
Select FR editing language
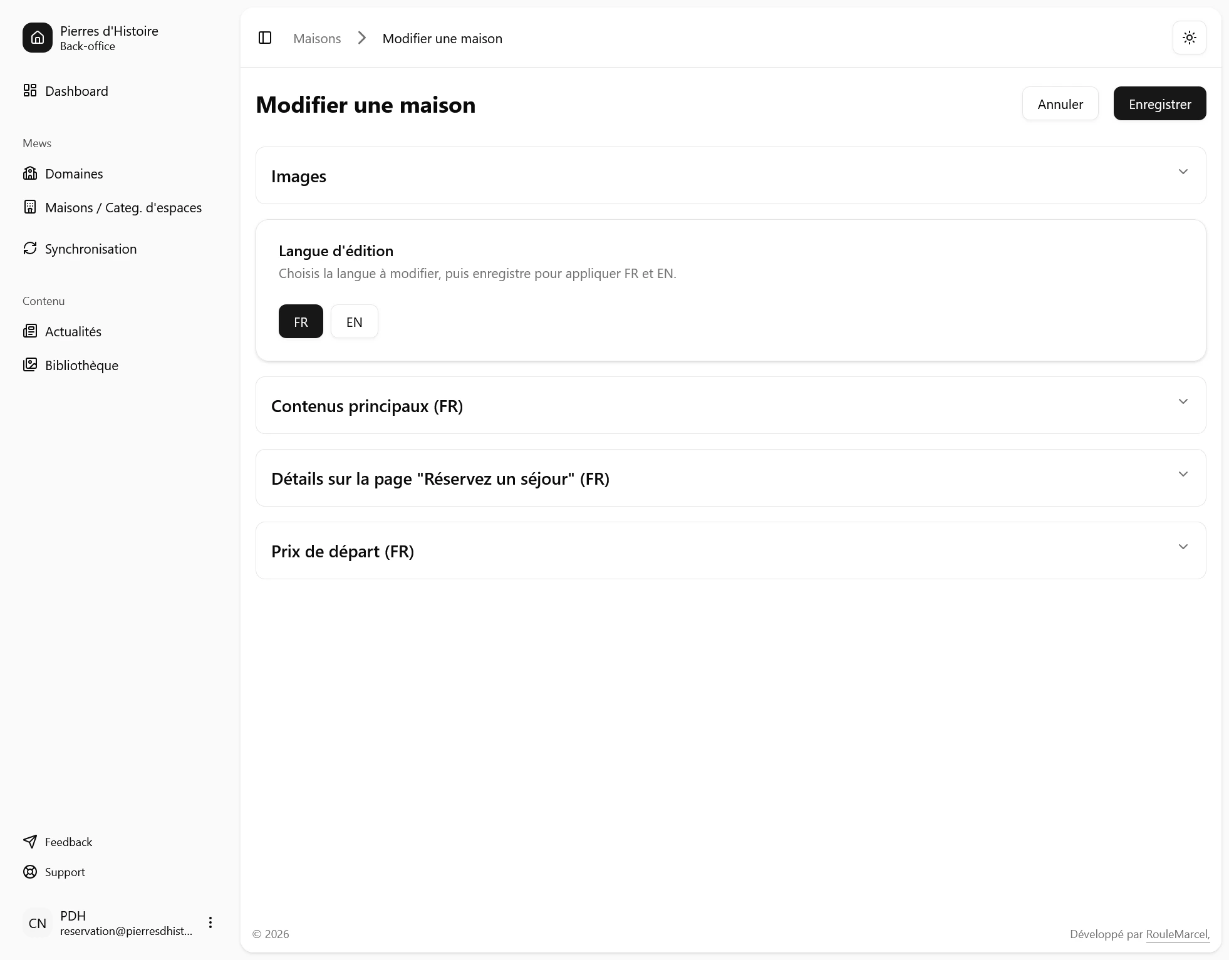coord(301,321)
